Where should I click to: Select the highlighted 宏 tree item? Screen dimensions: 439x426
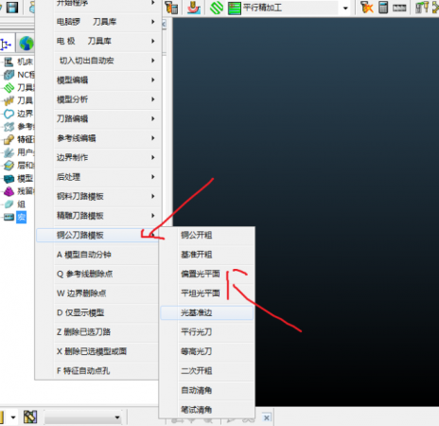21,217
